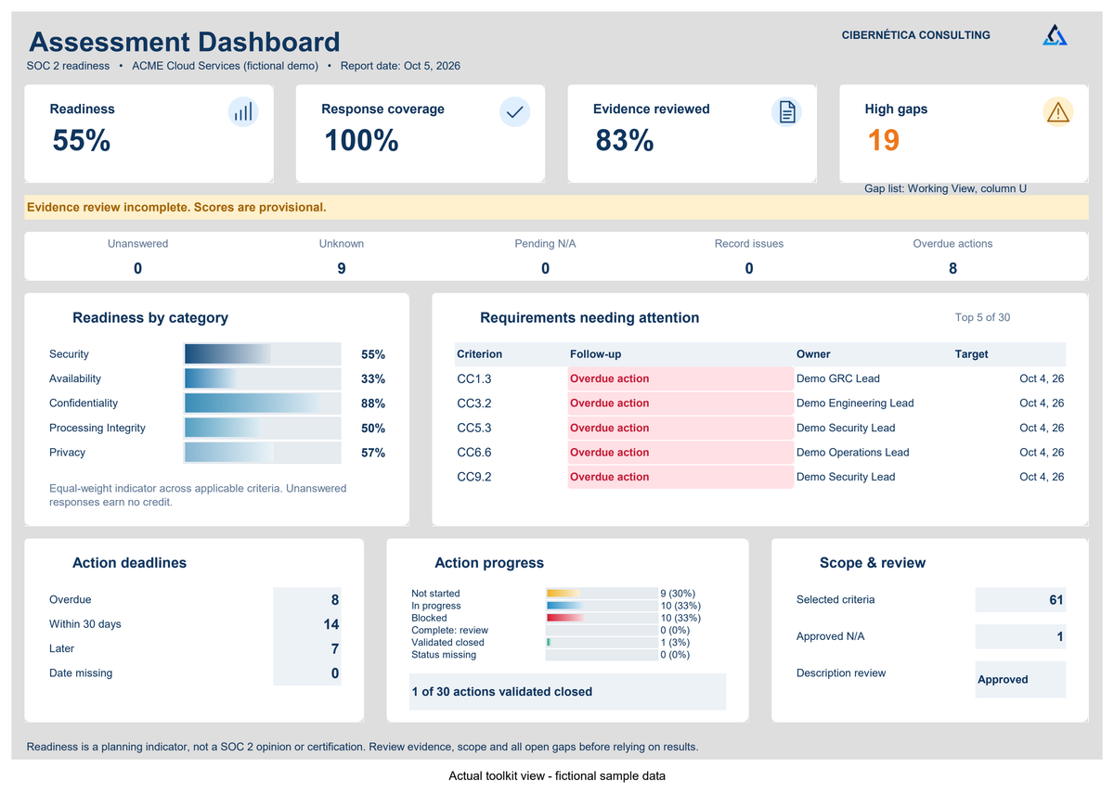This screenshot has height=794, width=1114.
Task: Click the Privacy readiness progress bar
Action: click(263, 453)
